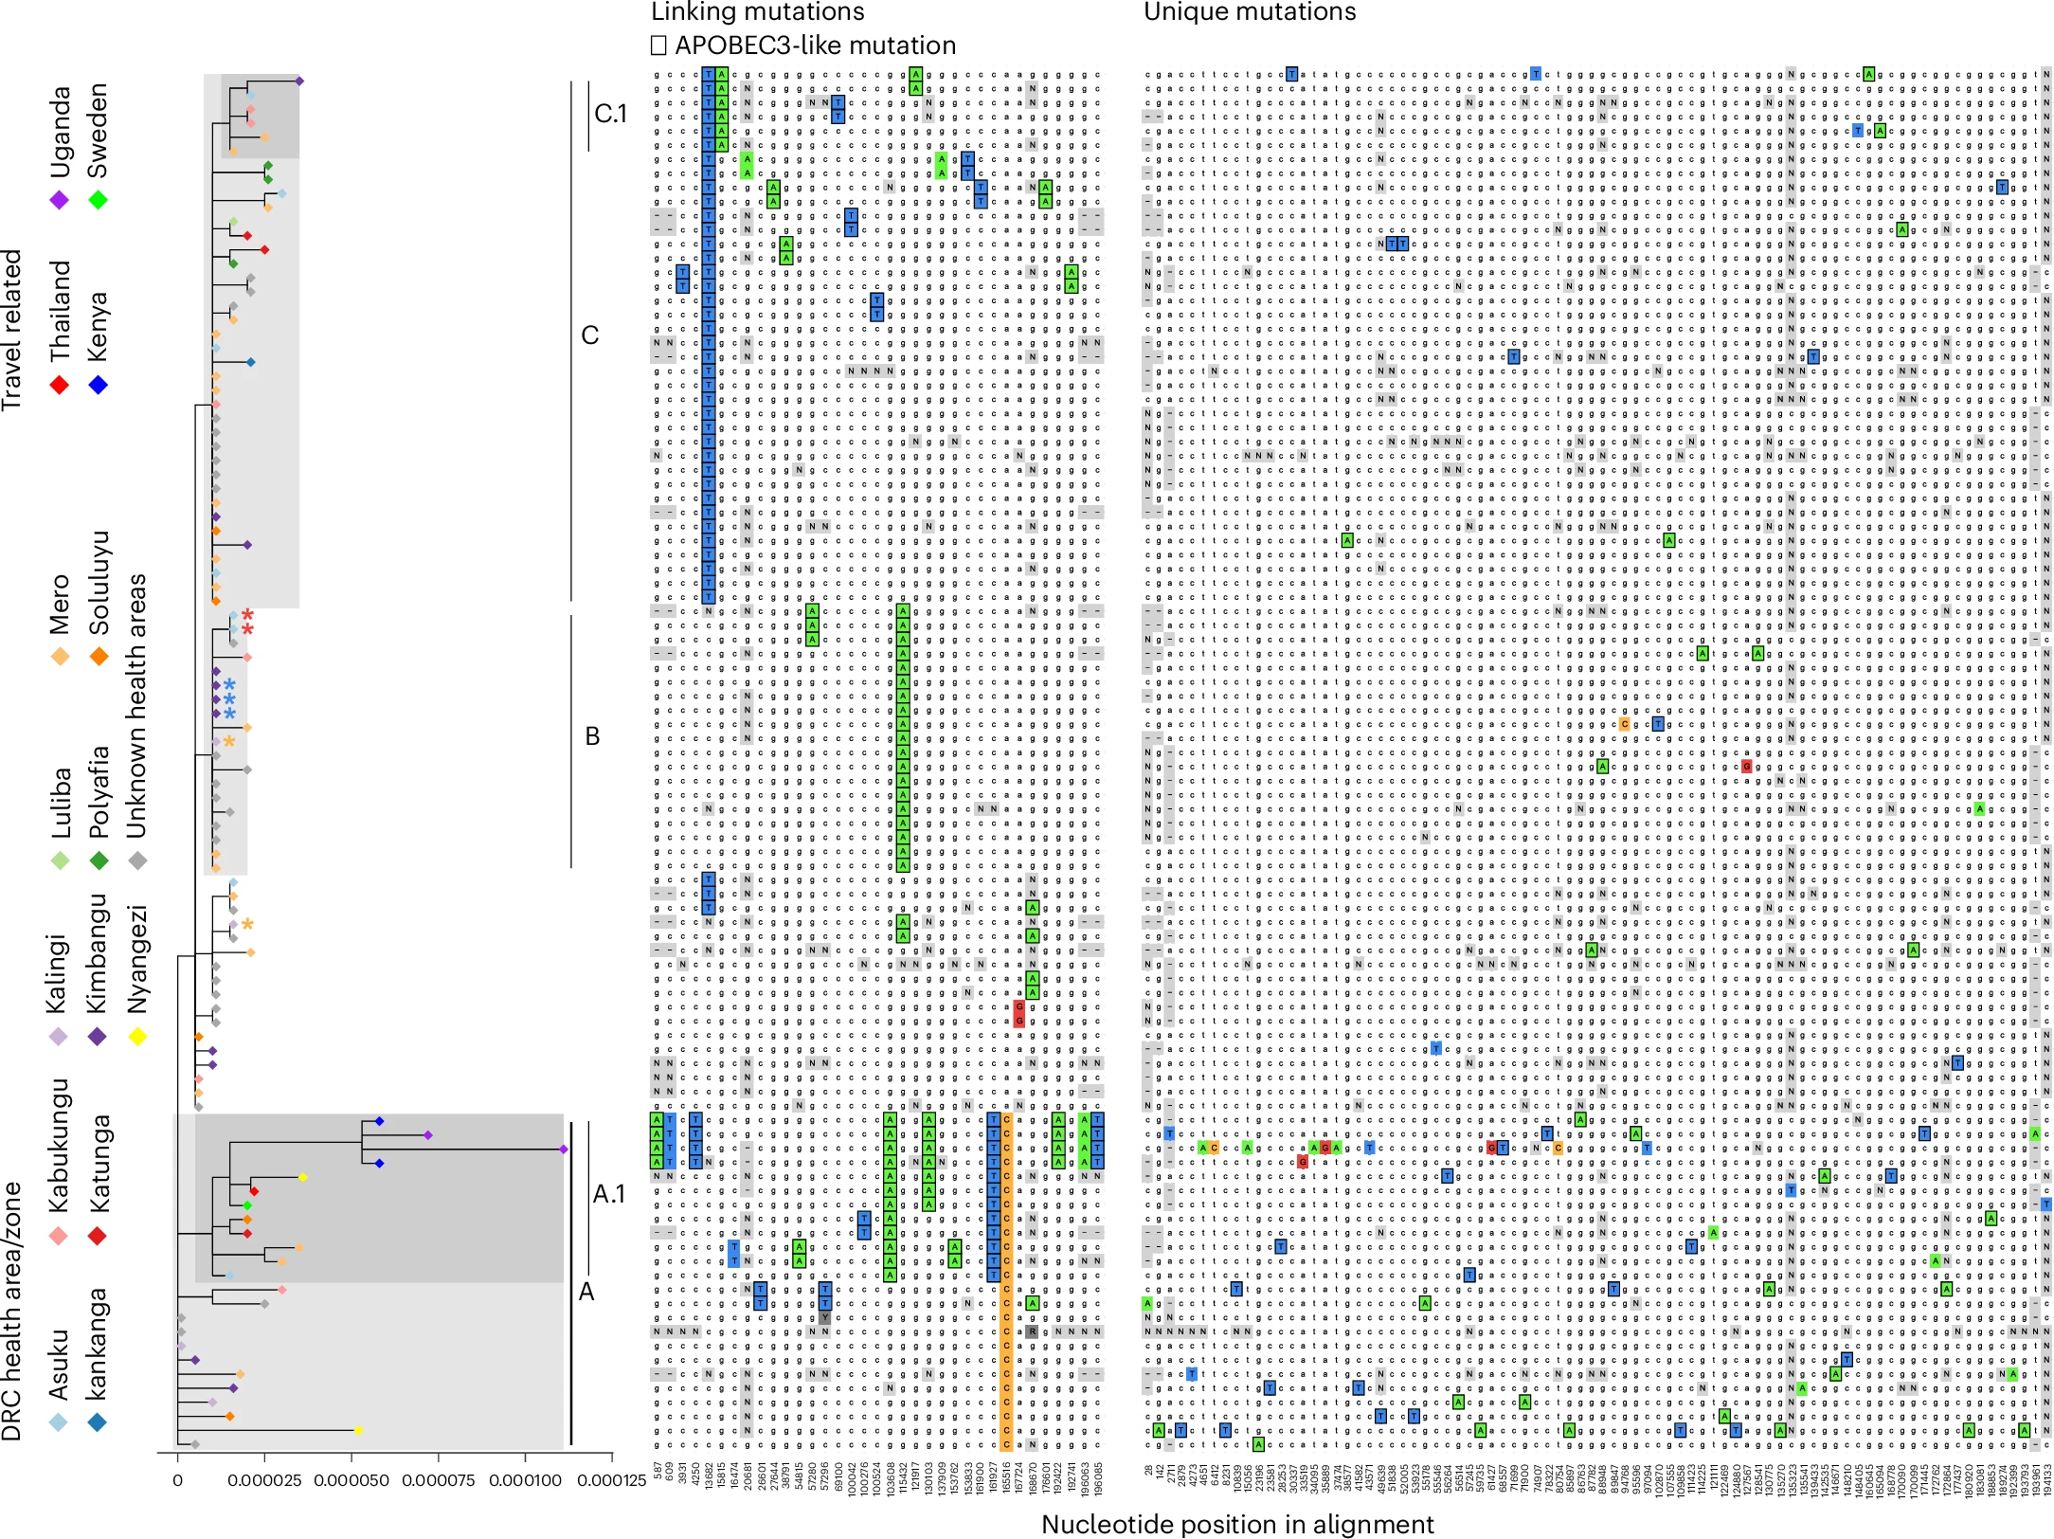The height and width of the screenshot is (1539, 2054).
Task: Click the yellow Nyangezi legend diamond
Action: click(x=137, y=1036)
